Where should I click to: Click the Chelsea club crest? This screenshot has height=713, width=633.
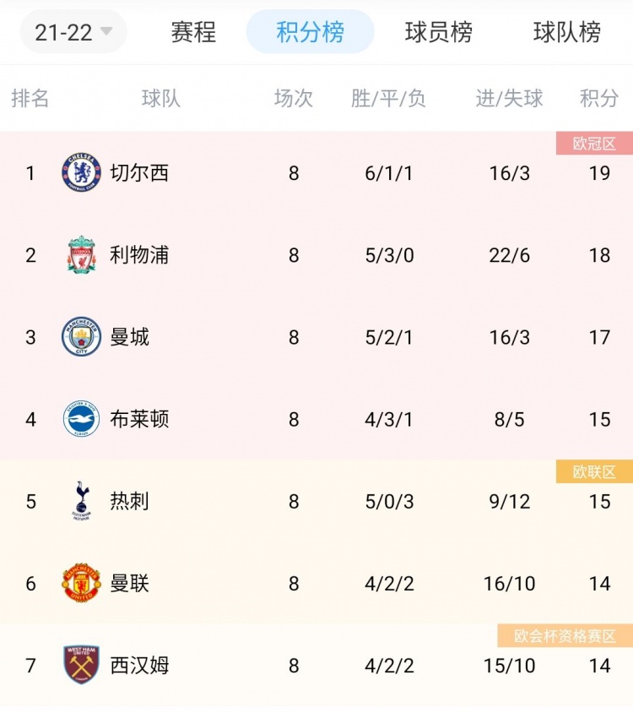[x=81, y=172]
